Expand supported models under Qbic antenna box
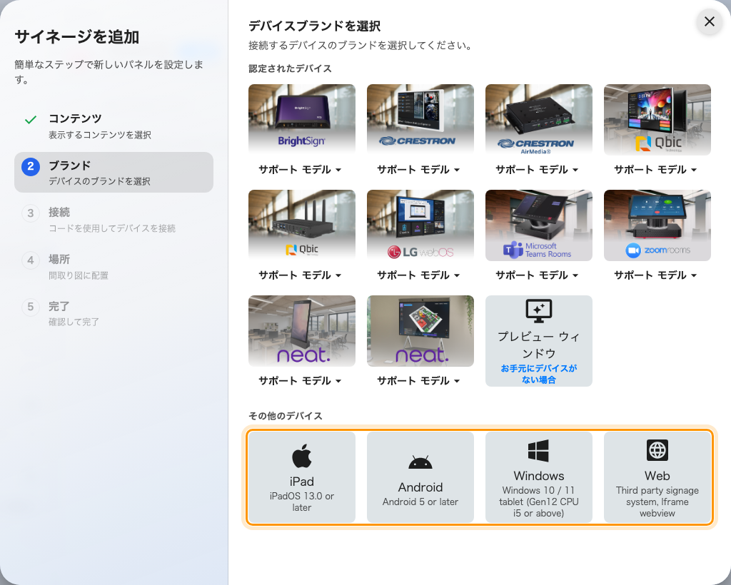 click(x=301, y=275)
